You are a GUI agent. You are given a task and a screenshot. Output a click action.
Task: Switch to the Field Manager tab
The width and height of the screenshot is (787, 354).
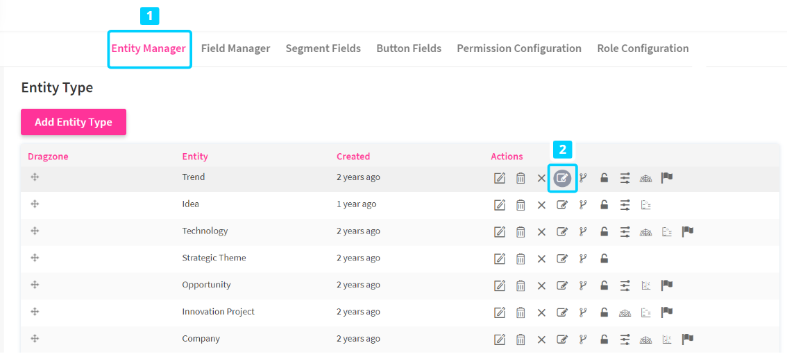[235, 48]
